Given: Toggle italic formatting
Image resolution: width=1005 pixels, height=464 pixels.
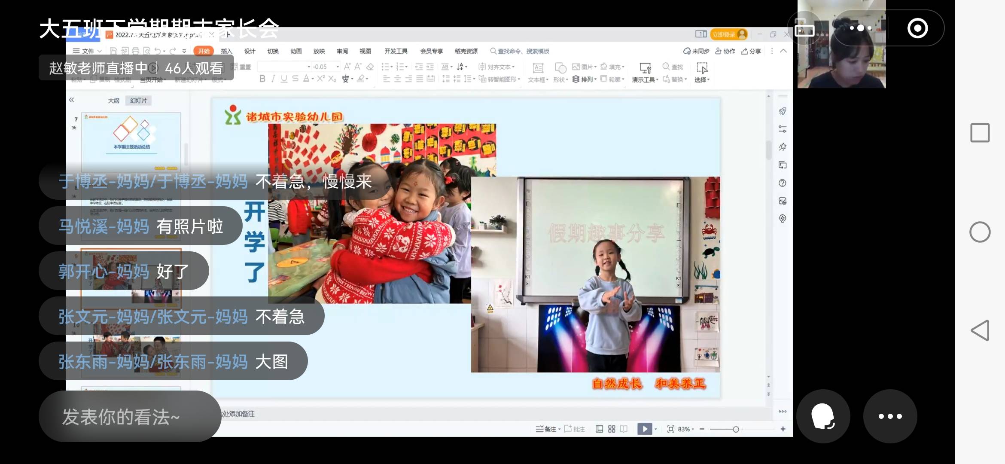Looking at the screenshot, I should pyautogui.click(x=273, y=79).
